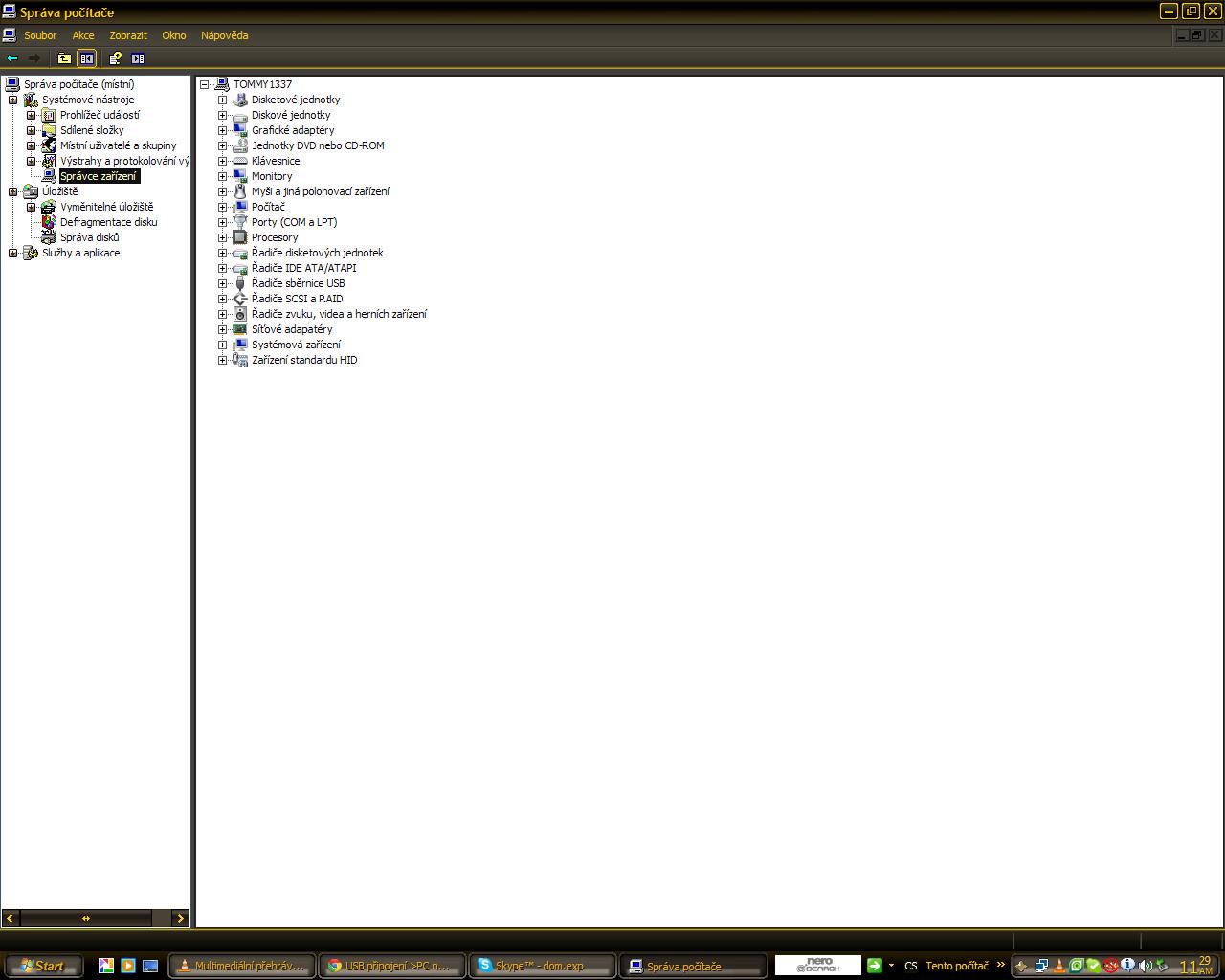Open the Zobrazit menu
The height and width of the screenshot is (980, 1225).
(128, 35)
